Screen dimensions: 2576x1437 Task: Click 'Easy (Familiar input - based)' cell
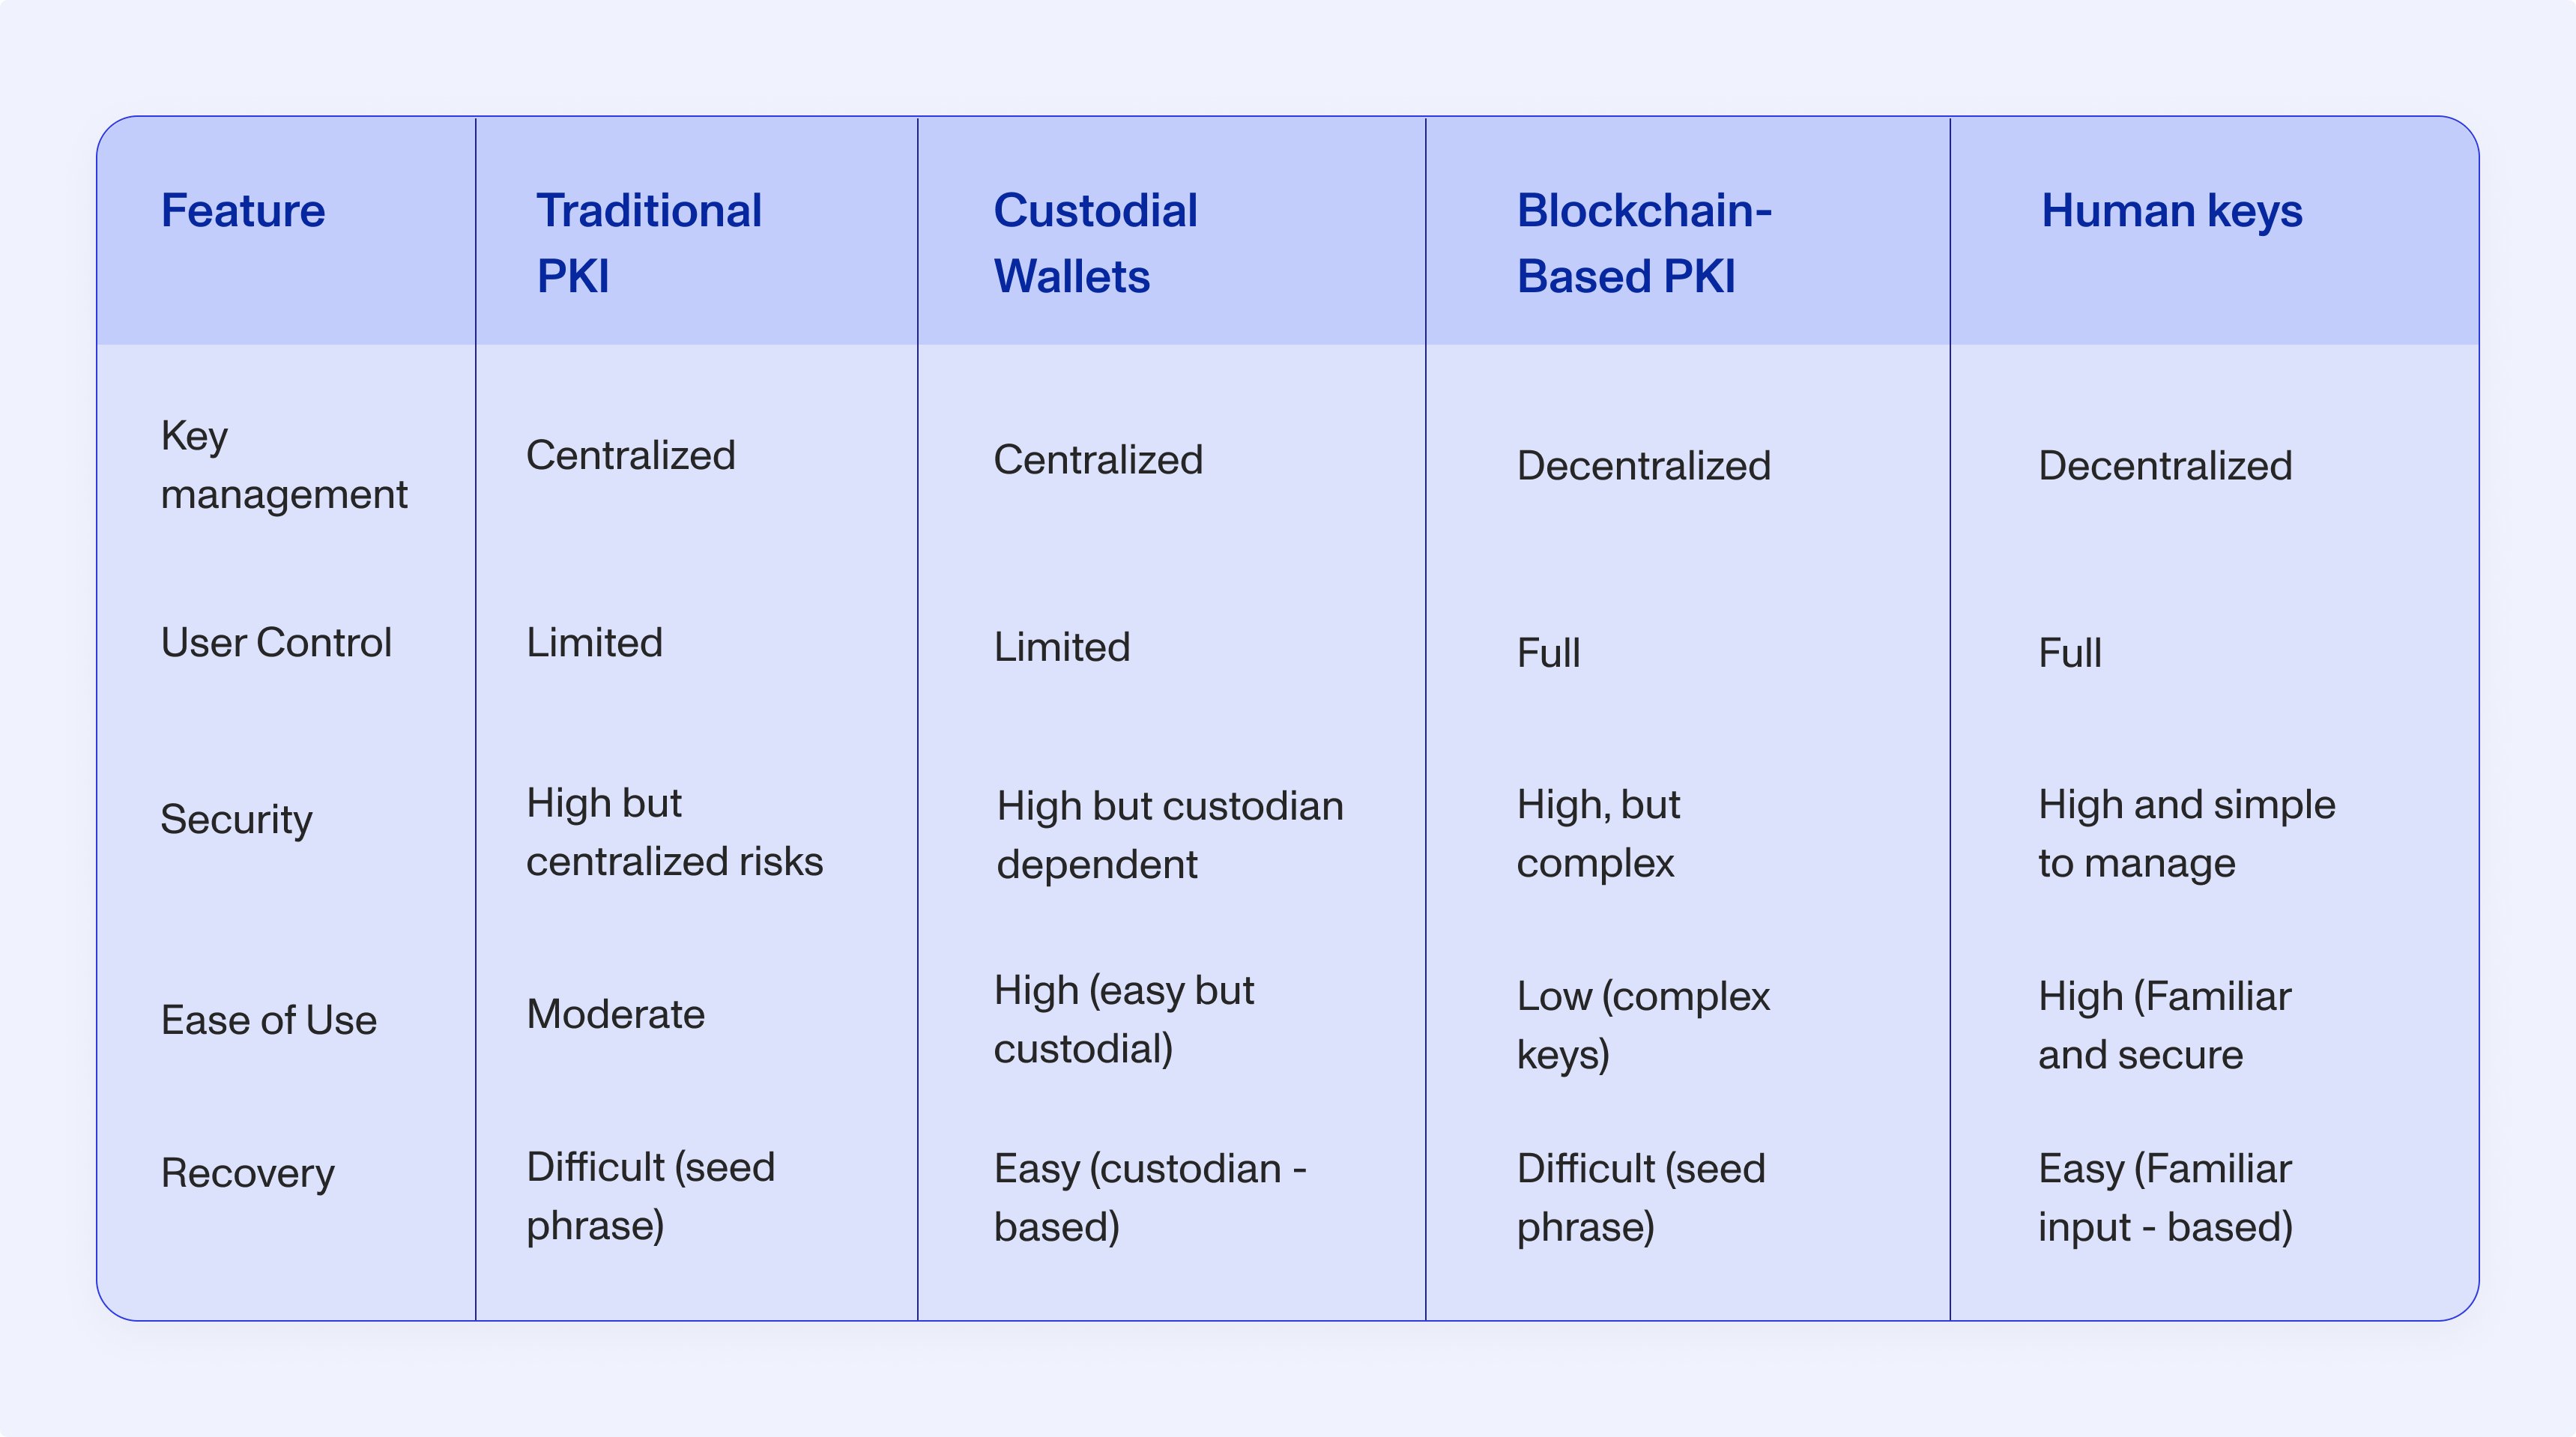2166,1198
